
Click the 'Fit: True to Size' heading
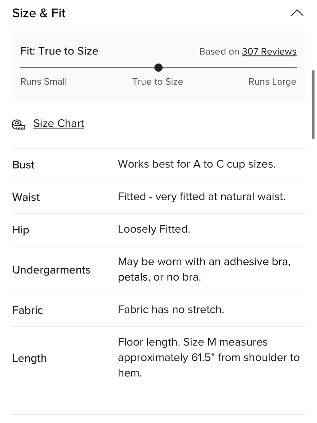[x=59, y=51]
